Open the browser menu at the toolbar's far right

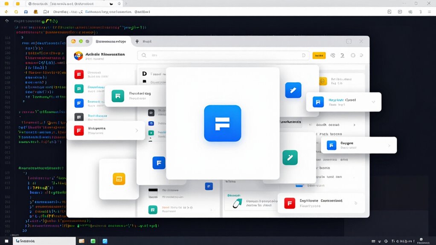coord(430,12)
